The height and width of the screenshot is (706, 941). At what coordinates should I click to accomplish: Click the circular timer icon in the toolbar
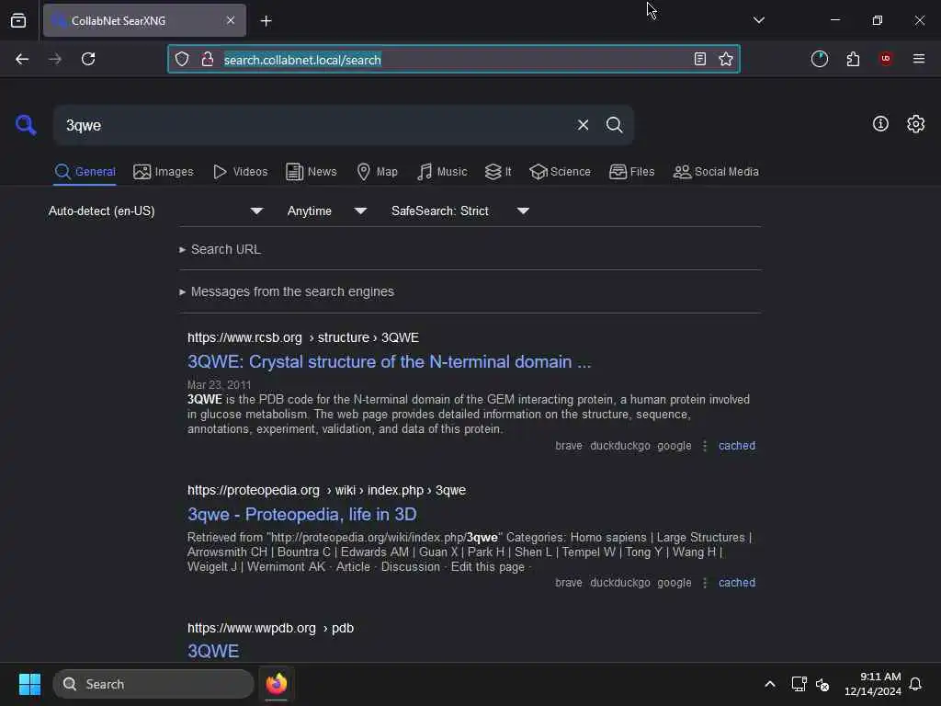820,59
